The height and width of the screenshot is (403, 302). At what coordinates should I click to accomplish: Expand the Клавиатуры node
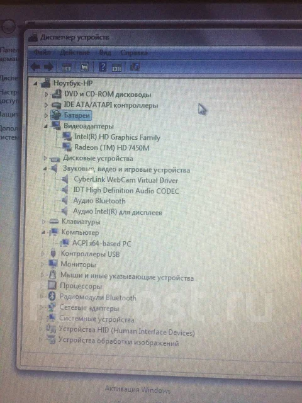click(x=43, y=221)
